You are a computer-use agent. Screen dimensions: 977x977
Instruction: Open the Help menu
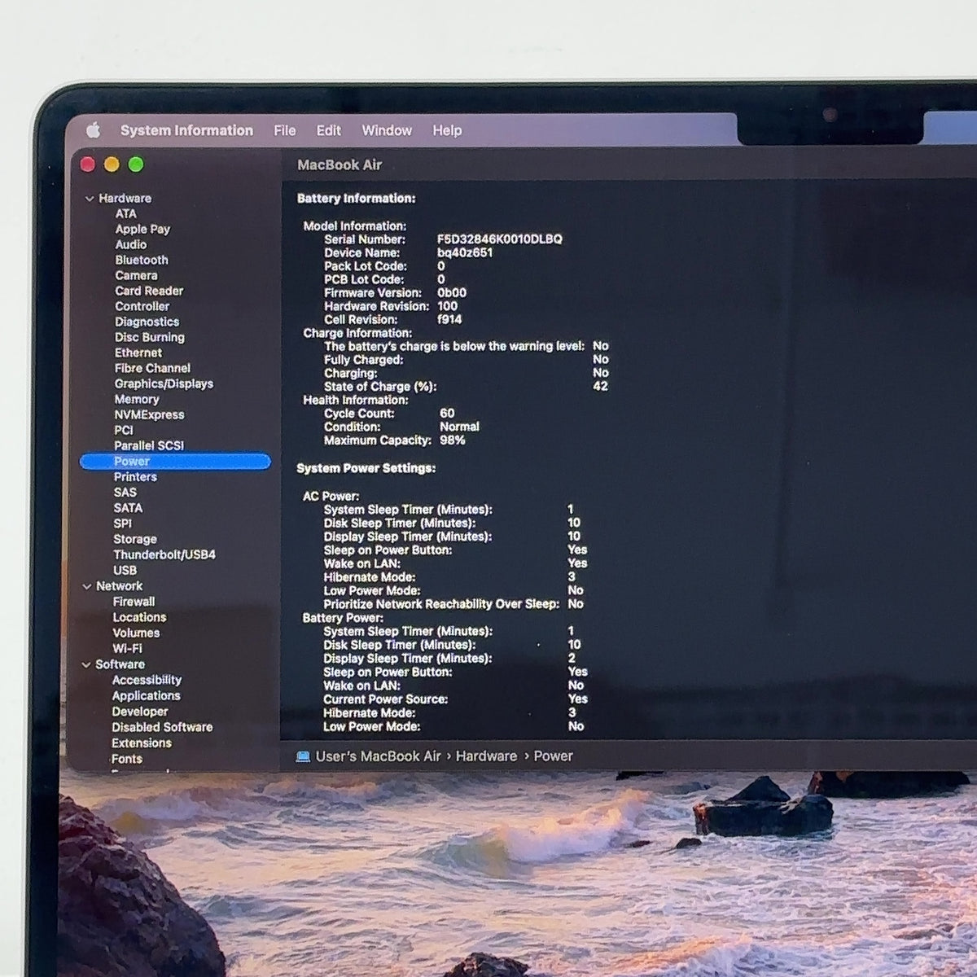point(447,130)
